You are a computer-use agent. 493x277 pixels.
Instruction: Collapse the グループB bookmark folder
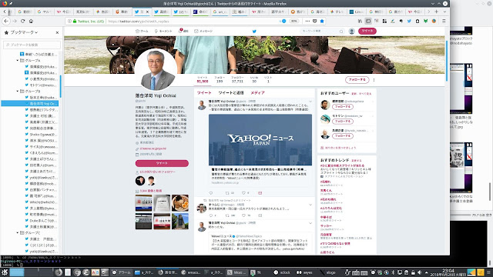point(18,91)
